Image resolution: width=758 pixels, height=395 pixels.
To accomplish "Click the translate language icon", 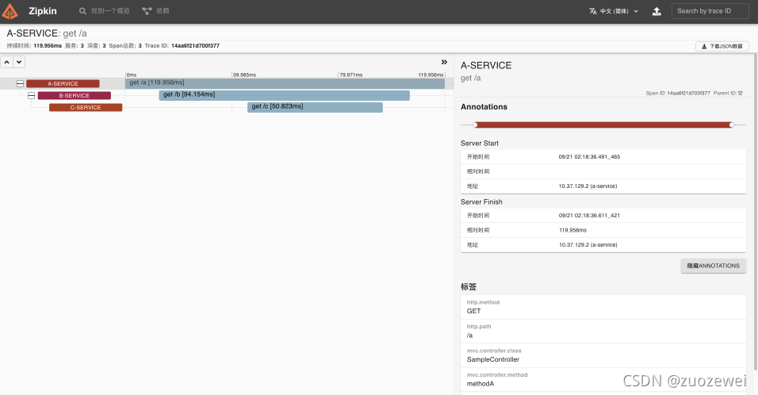I will (592, 11).
